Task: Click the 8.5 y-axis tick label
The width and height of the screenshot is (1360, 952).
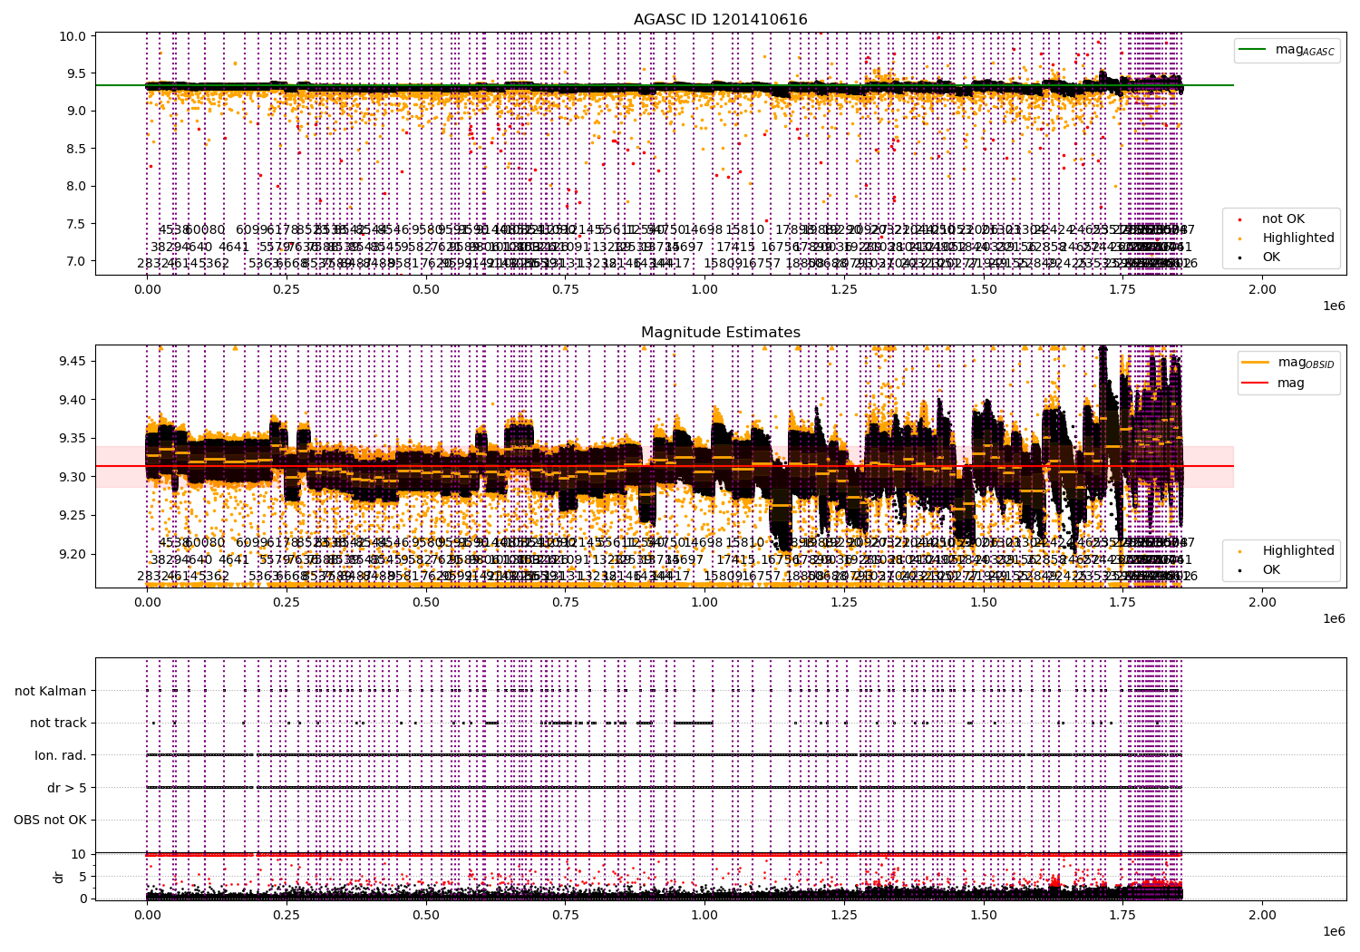Action: tap(76, 149)
